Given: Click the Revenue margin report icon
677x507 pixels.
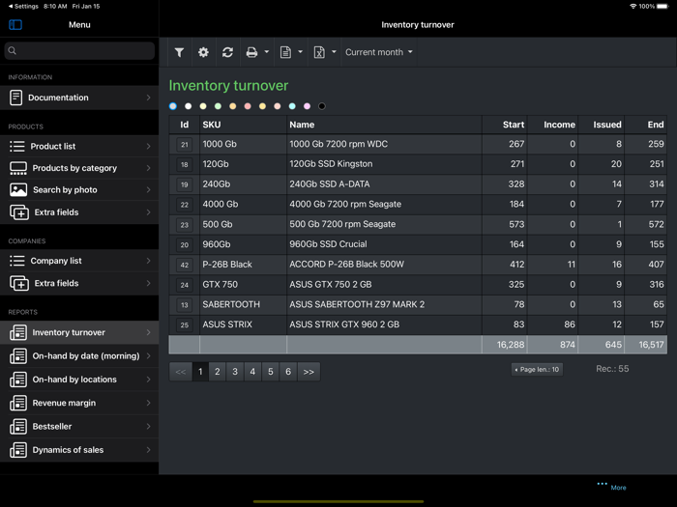Looking at the screenshot, I should pyautogui.click(x=18, y=403).
